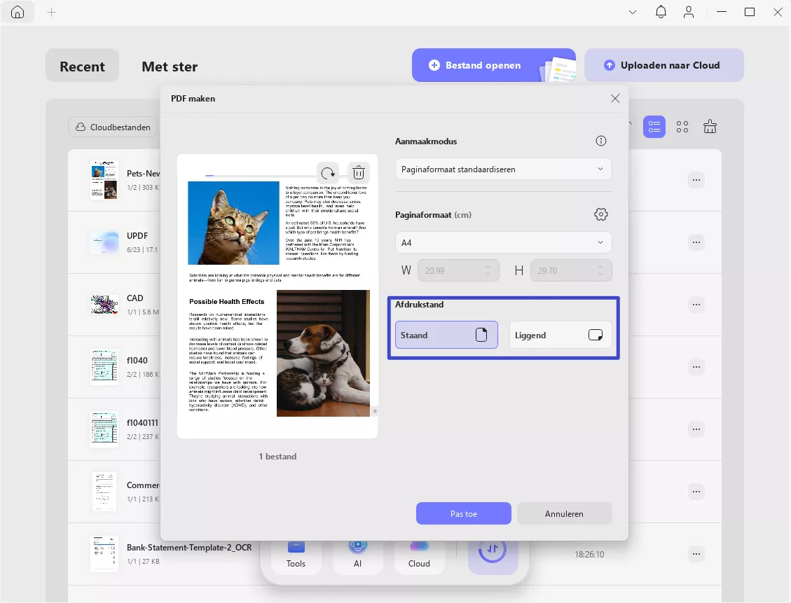Screen dimensions: 791x603
Task: Show info about Aanmaakmodus
Action: pos(601,141)
